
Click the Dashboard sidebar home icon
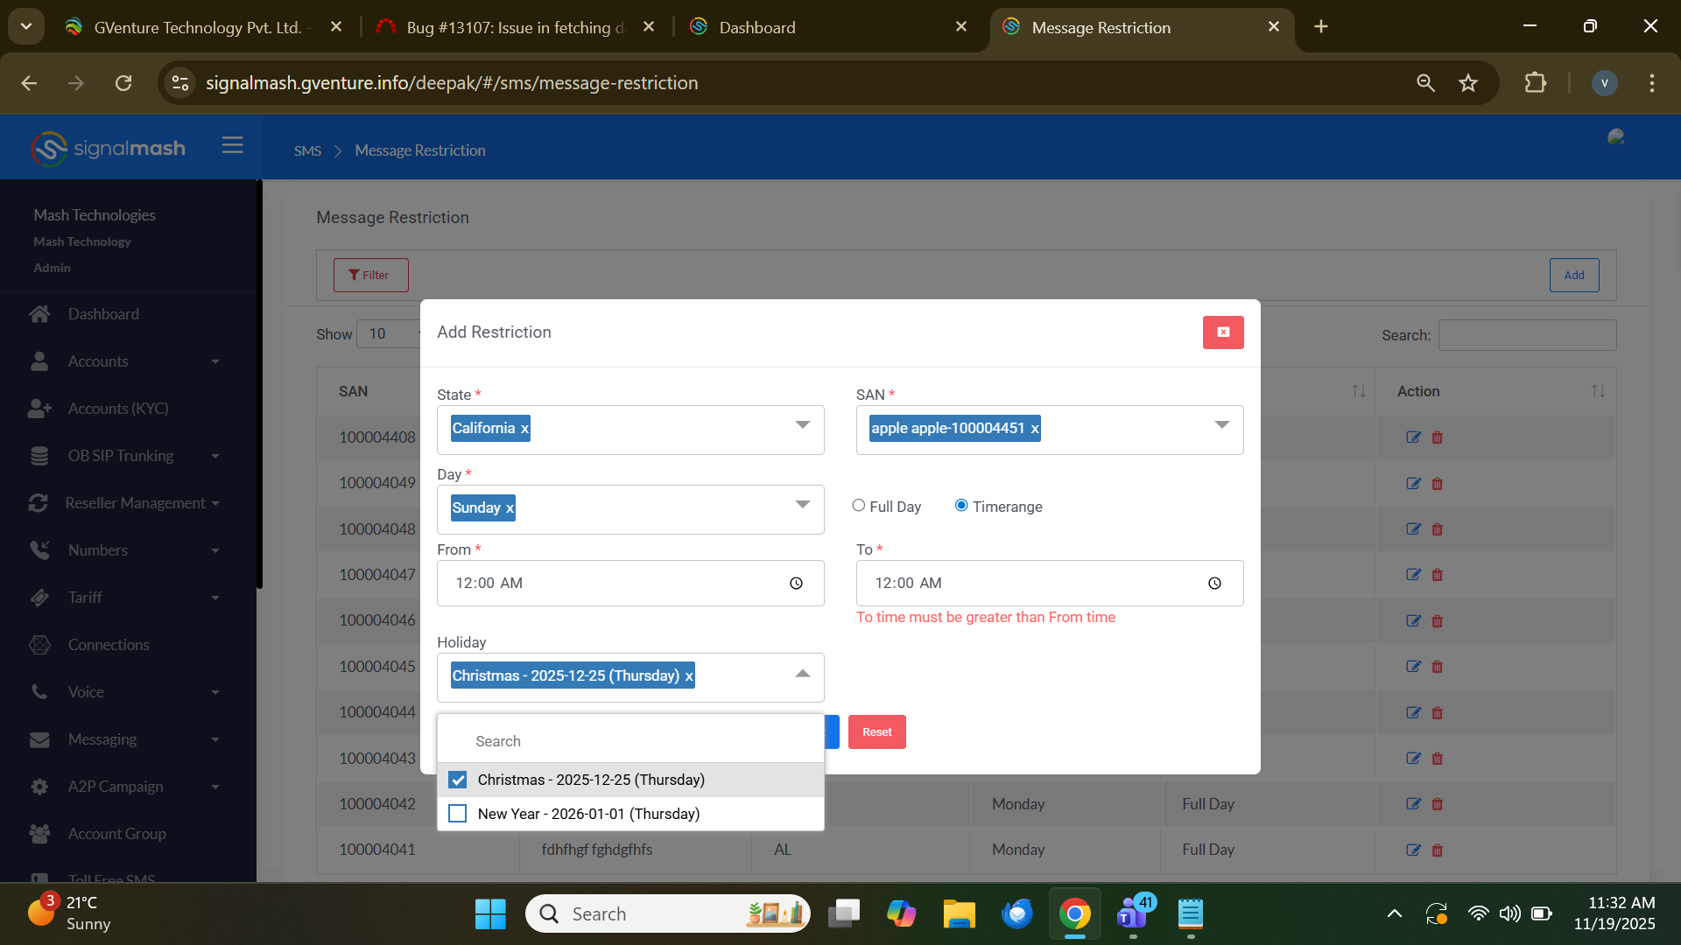[x=39, y=314]
